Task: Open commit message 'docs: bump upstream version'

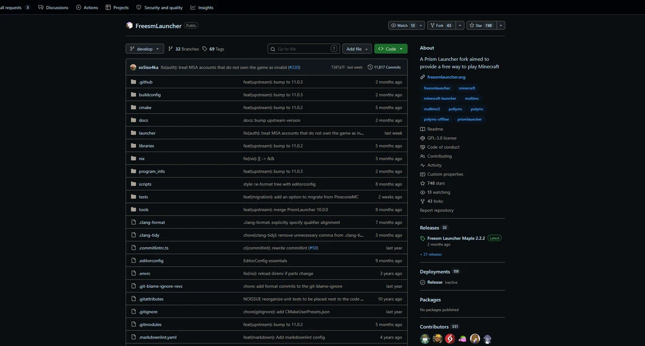Action: 272,120
